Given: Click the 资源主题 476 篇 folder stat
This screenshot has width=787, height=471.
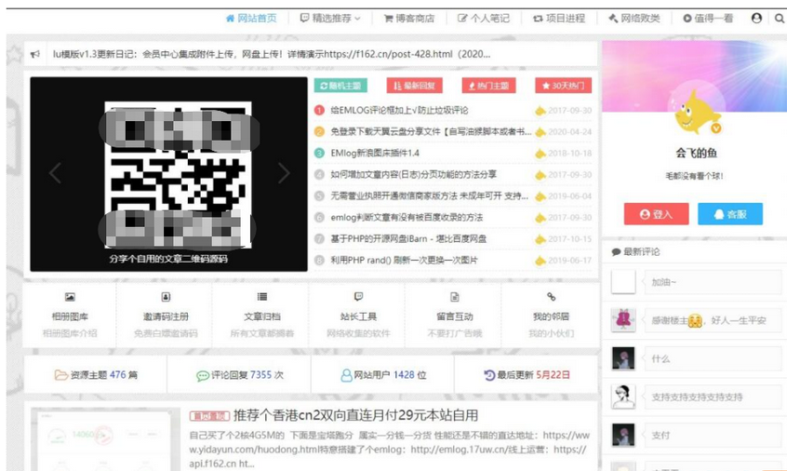Looking at the screenshot, I should point(96,374).
